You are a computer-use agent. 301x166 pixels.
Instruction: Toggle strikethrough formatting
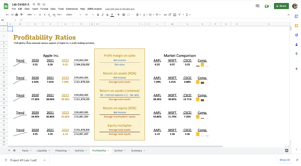point(107,15)
